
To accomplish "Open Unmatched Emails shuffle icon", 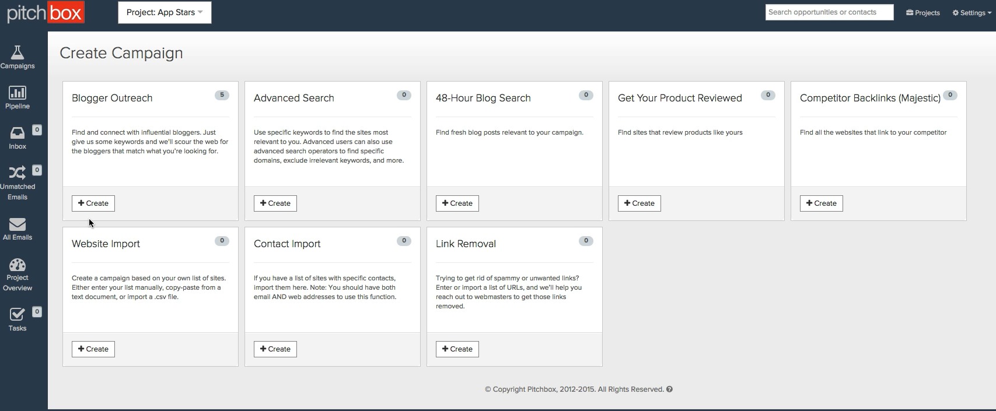I will tap(17, 173).
